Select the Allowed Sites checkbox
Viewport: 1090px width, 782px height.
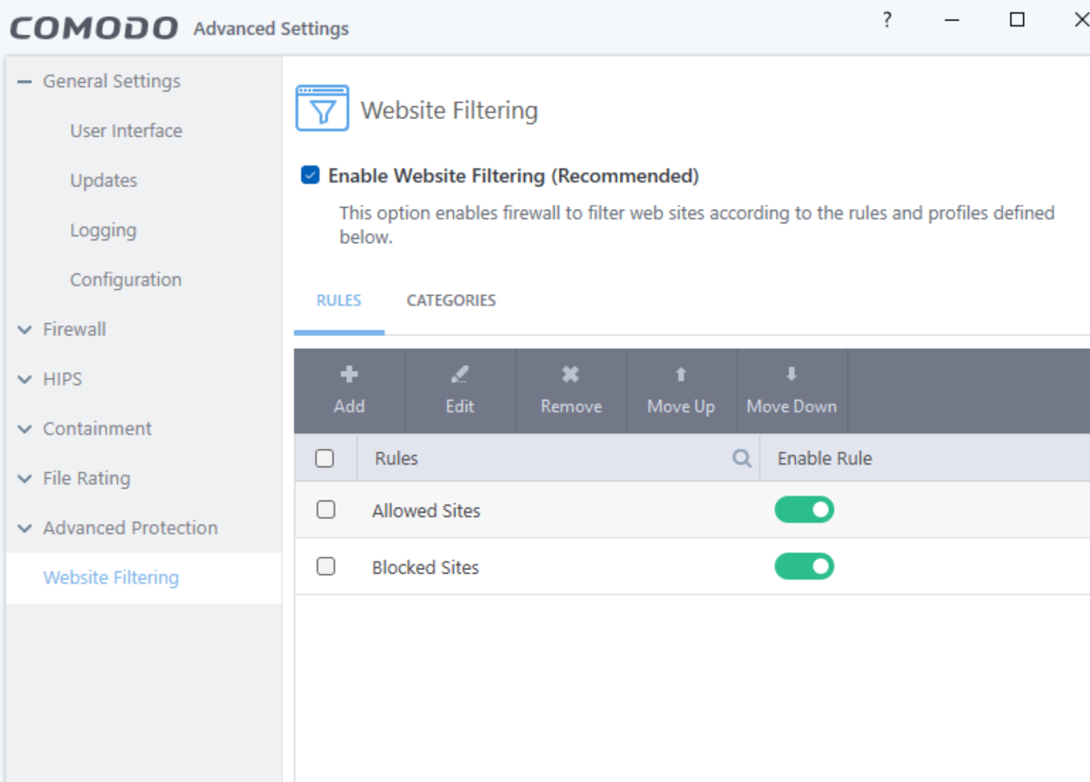(x=326, y=510)
